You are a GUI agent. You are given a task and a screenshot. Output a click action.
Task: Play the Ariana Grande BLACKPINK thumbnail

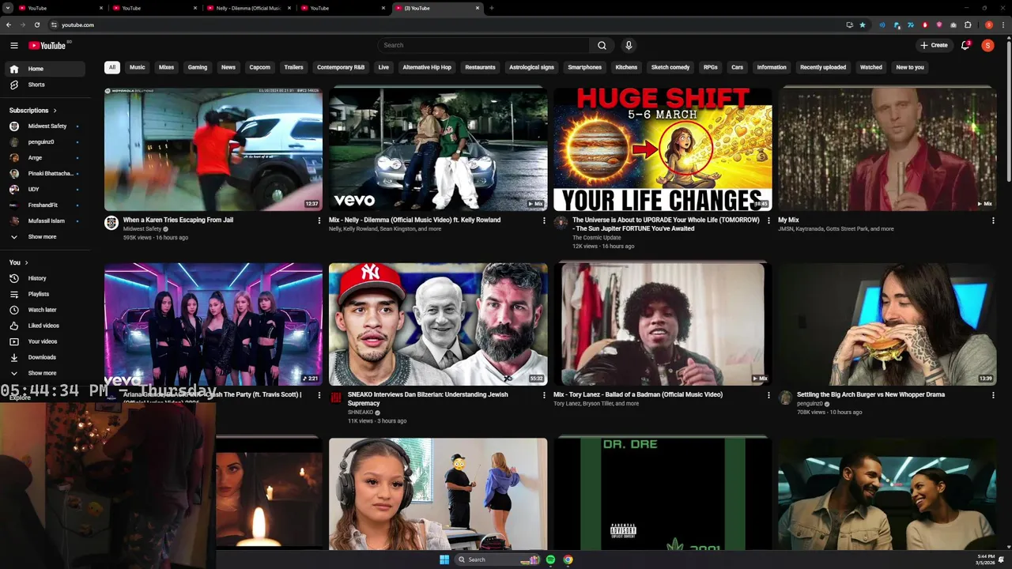(x=213, y=324)
